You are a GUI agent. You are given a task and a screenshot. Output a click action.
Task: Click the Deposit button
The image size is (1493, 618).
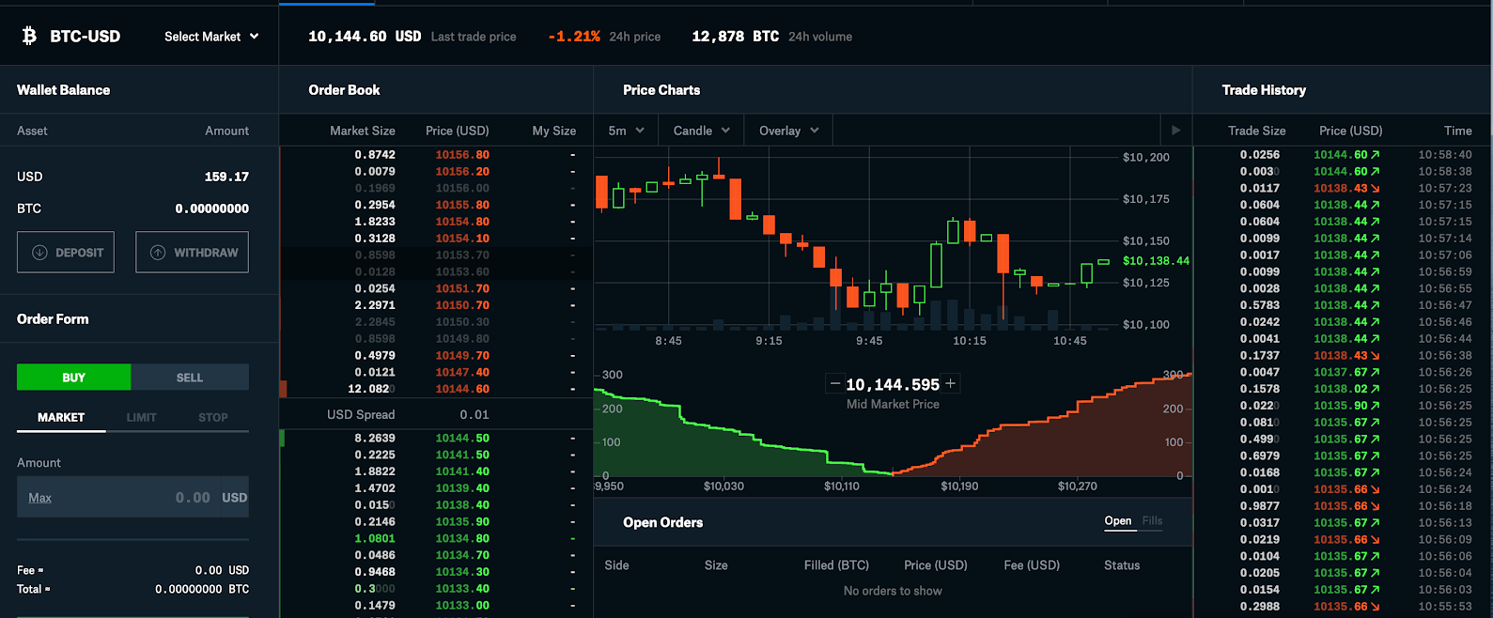tap(66, 253)
